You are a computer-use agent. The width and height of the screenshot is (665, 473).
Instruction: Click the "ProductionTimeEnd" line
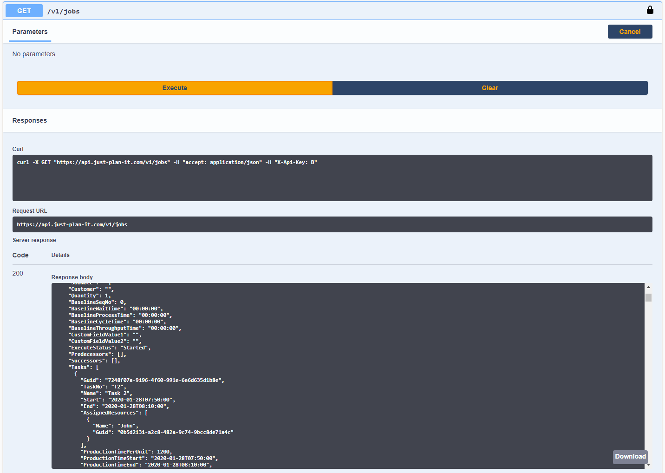[x=146, y=465]
